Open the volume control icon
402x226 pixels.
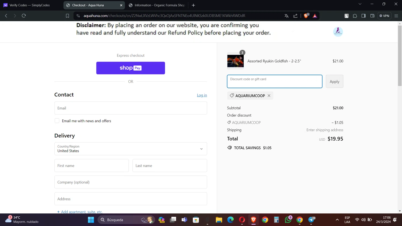[363, 220]
